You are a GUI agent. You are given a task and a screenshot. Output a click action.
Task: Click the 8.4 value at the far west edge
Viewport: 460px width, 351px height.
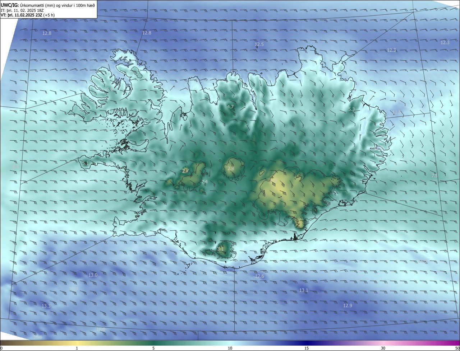coord(15,167)
